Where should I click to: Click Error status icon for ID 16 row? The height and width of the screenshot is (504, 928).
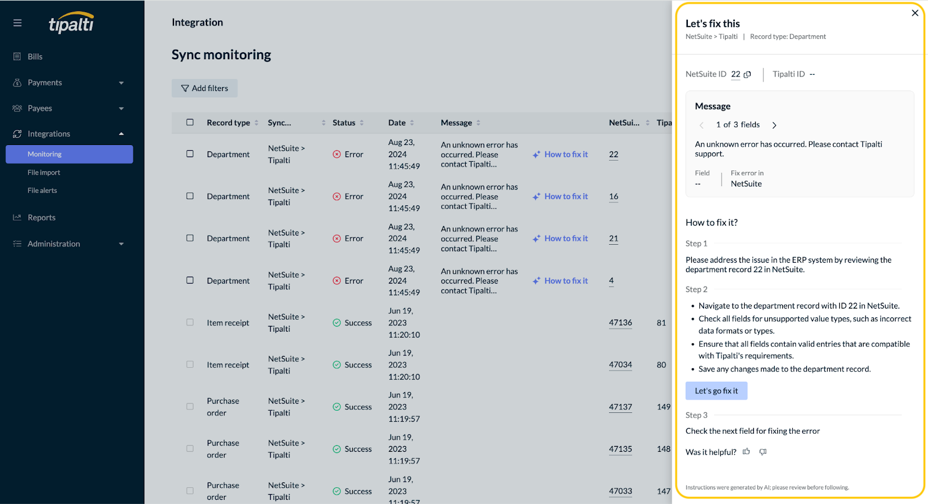(336, 197)
